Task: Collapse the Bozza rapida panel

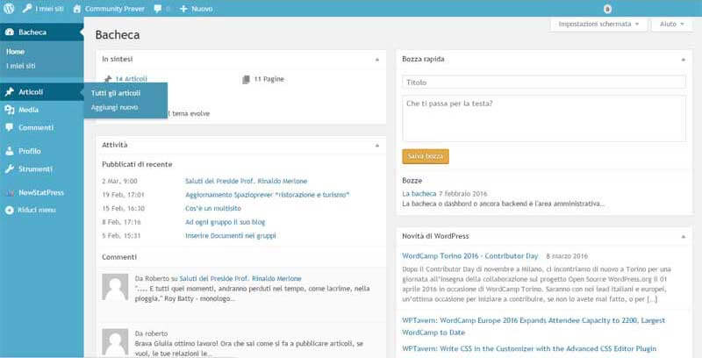Action: [x=678, y=59]
